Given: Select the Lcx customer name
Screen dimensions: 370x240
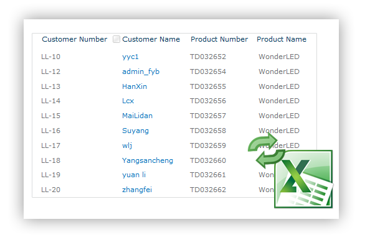Looking at the screenshot, I should point(128,101).
